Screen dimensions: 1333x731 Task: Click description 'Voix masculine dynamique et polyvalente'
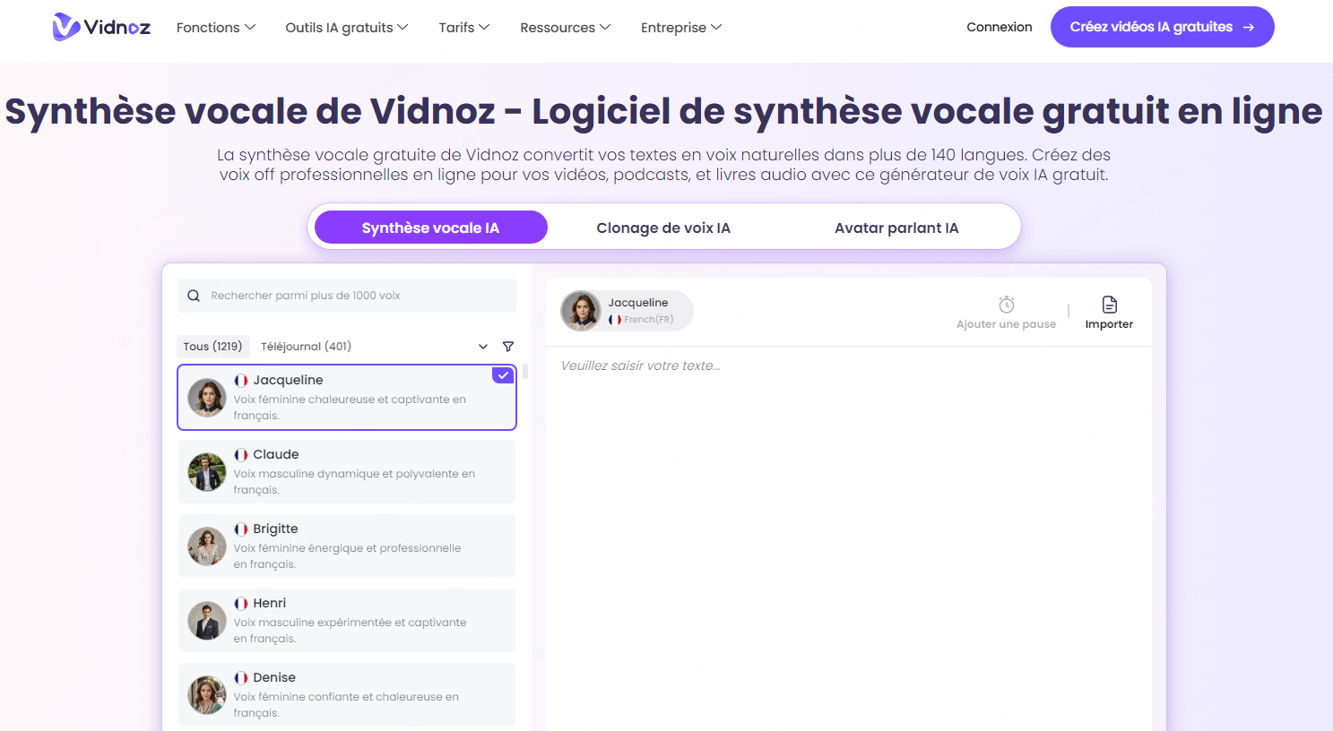354,482
